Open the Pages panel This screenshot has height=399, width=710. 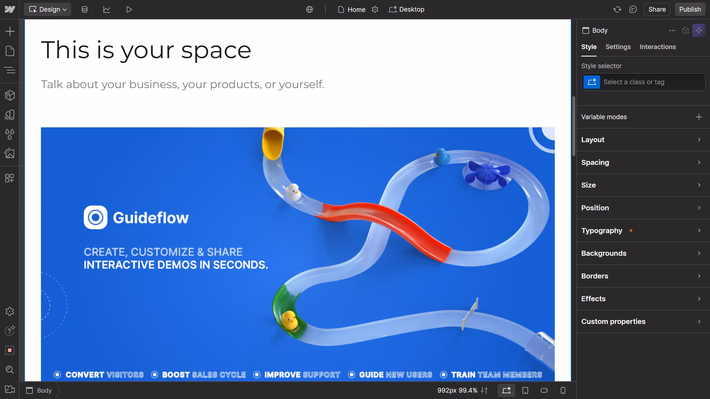click(10, 51)
